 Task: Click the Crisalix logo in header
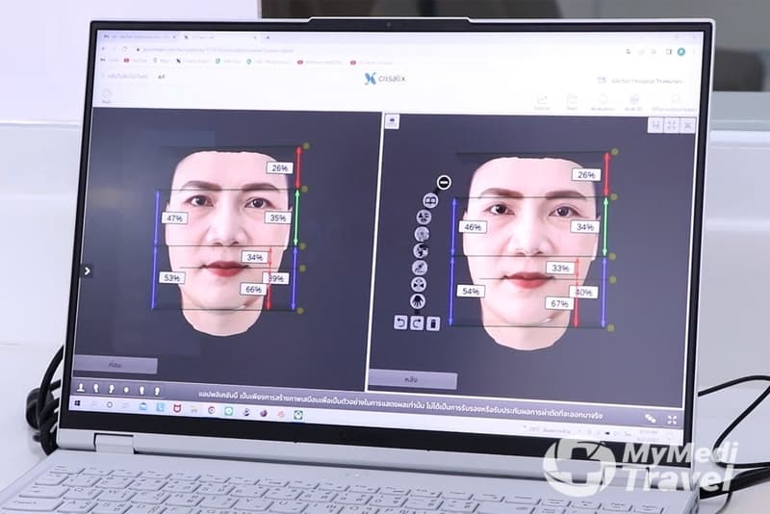385,78
